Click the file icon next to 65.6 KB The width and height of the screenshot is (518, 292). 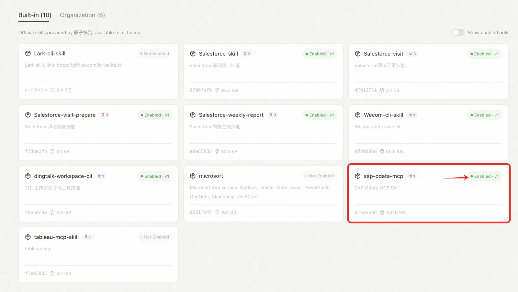point(382,151)
